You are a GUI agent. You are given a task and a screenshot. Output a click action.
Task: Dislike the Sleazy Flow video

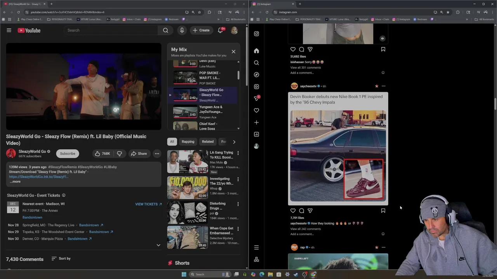tap(120, 153)
